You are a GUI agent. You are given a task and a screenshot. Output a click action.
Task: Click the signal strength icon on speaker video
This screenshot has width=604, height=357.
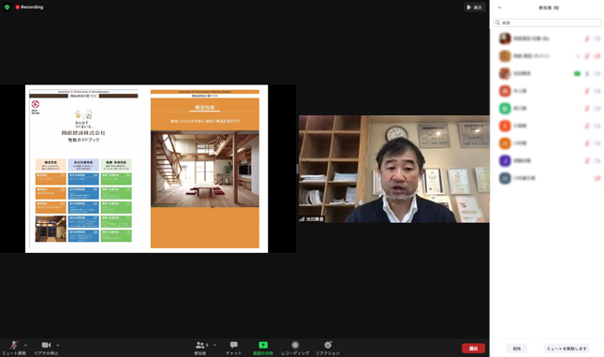[x=302, y=219]
